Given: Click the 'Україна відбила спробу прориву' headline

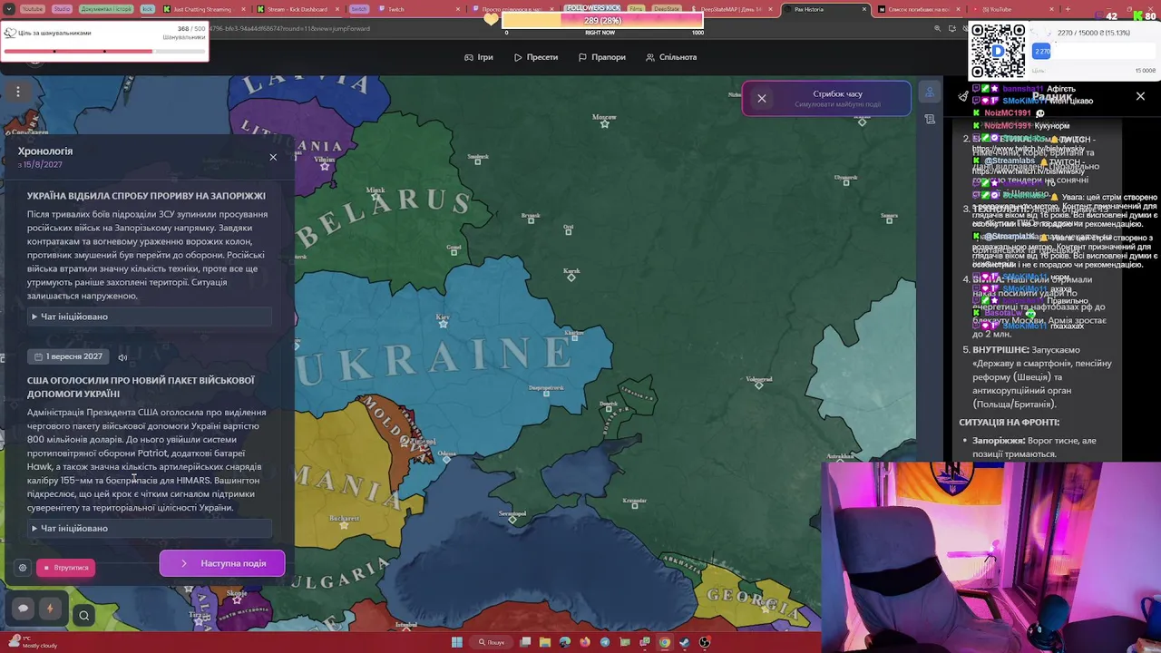Looking at the screenshot, I should coord(146,196).
